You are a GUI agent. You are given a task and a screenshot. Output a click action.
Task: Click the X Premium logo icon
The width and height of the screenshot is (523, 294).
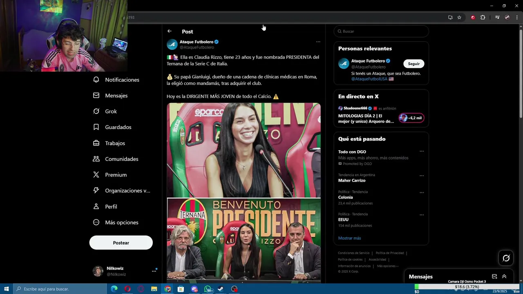(96, 175)
